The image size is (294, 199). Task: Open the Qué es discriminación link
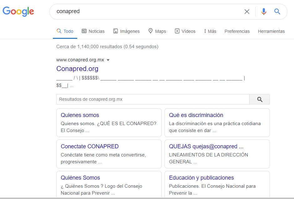[x=196, y=115]
